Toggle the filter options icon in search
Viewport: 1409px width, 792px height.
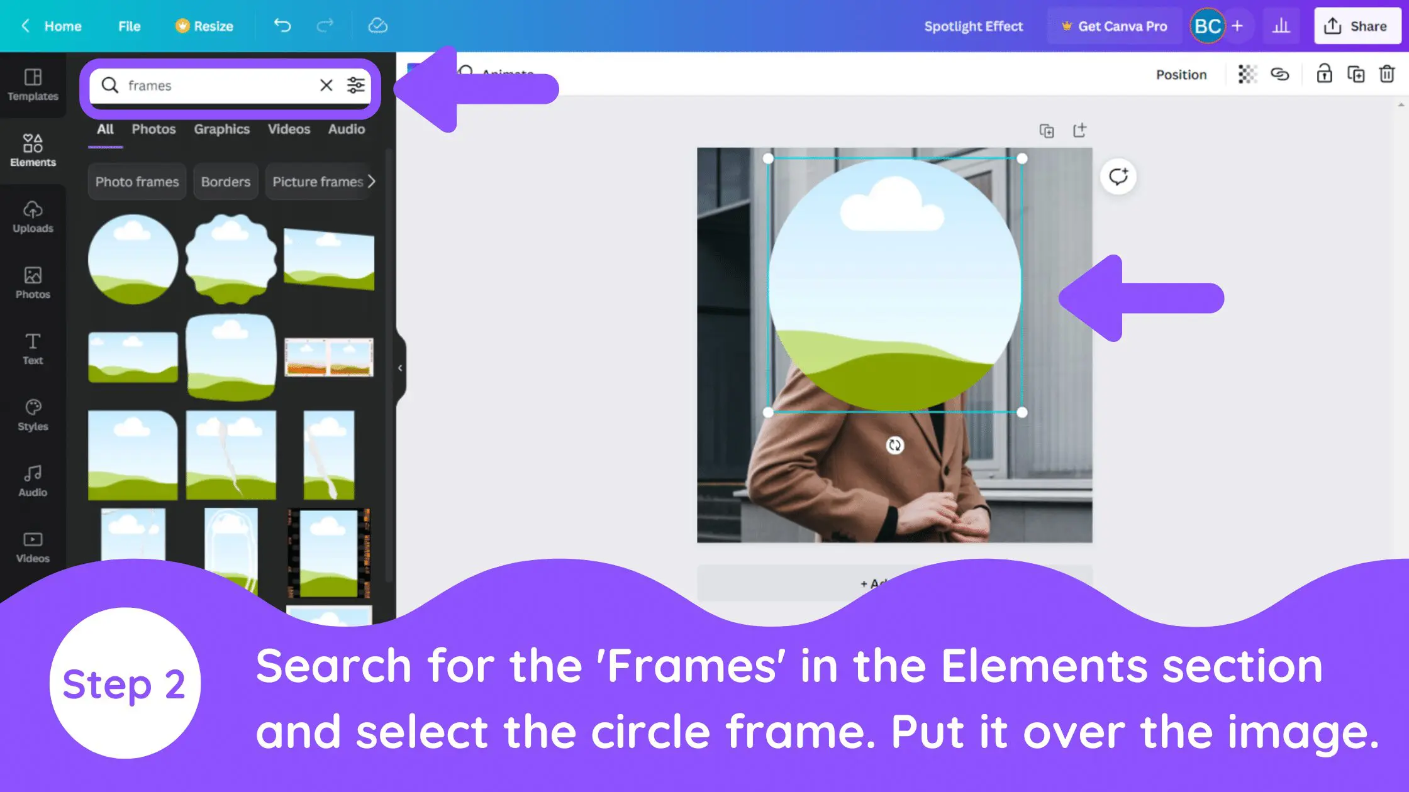coord(355,85)
